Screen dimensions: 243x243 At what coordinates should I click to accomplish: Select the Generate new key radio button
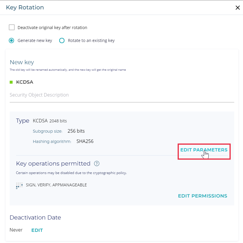[x=12, y=41]
